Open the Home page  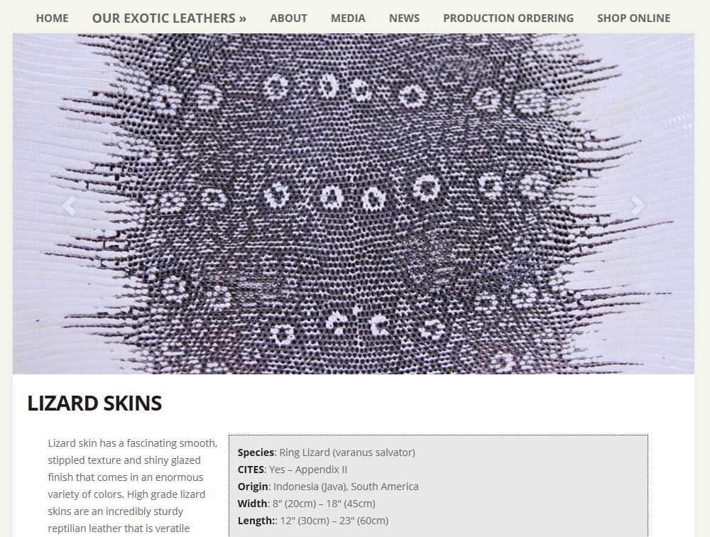click(52, 18)
